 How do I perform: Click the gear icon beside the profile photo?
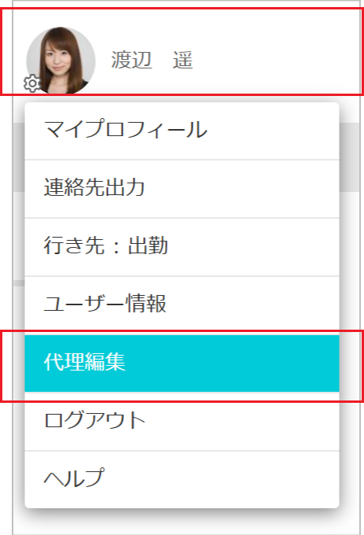point(31,83)
